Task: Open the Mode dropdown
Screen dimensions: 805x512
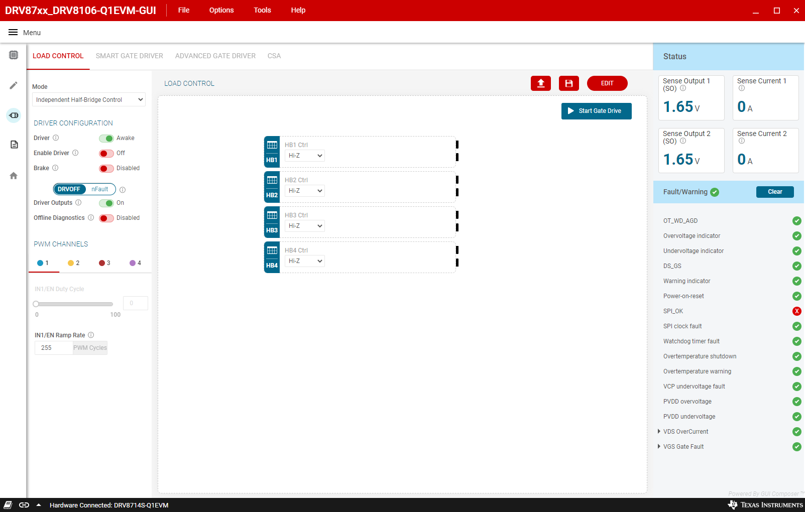Action: click(x=89, y=100)
